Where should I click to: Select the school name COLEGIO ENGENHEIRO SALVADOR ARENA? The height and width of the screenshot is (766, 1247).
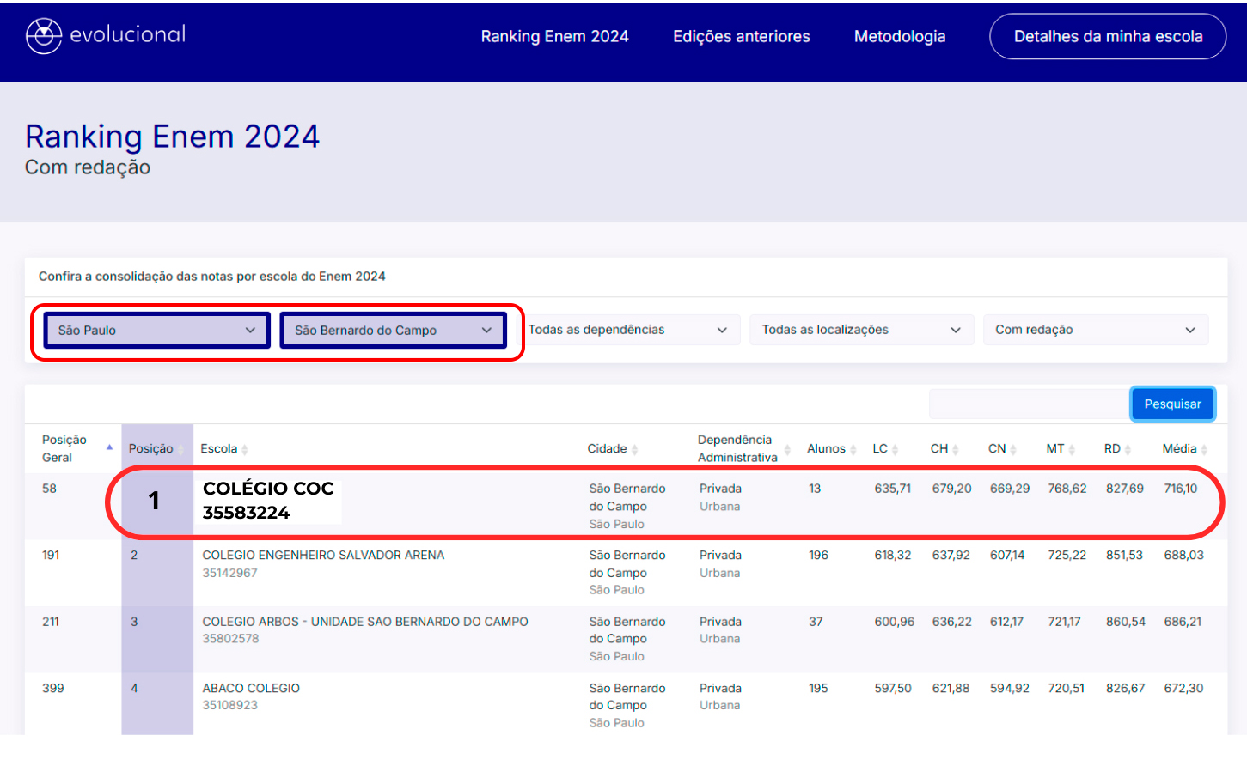323,556
